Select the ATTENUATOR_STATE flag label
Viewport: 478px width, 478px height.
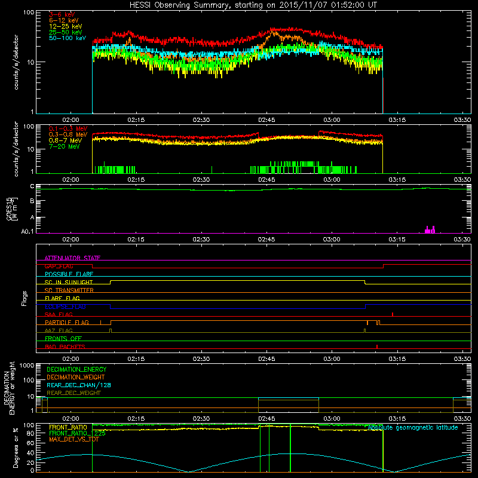(x=72, y=258)
